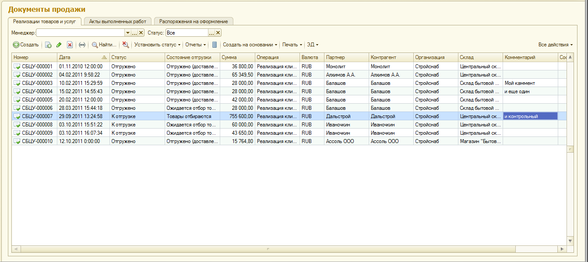Click into the Статус field showing Все

click(x=187, y=33)
